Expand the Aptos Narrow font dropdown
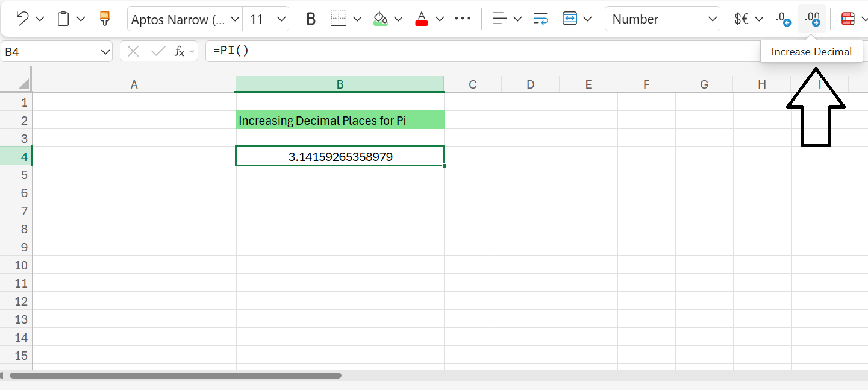Screen dimensions: 868x390 pyautogui.click(x=235, y=19)
